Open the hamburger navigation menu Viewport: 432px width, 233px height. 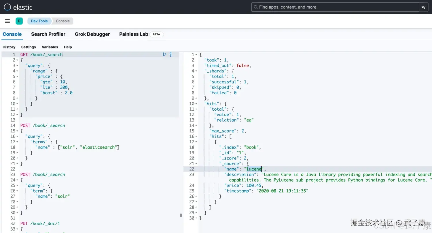point(7,21)
